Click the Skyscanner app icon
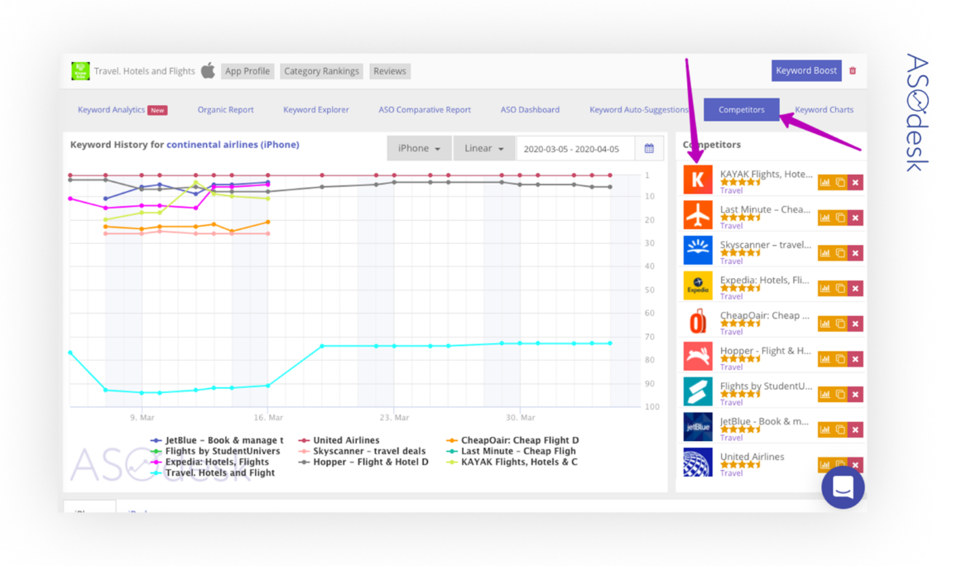 [x=698, y=250]
